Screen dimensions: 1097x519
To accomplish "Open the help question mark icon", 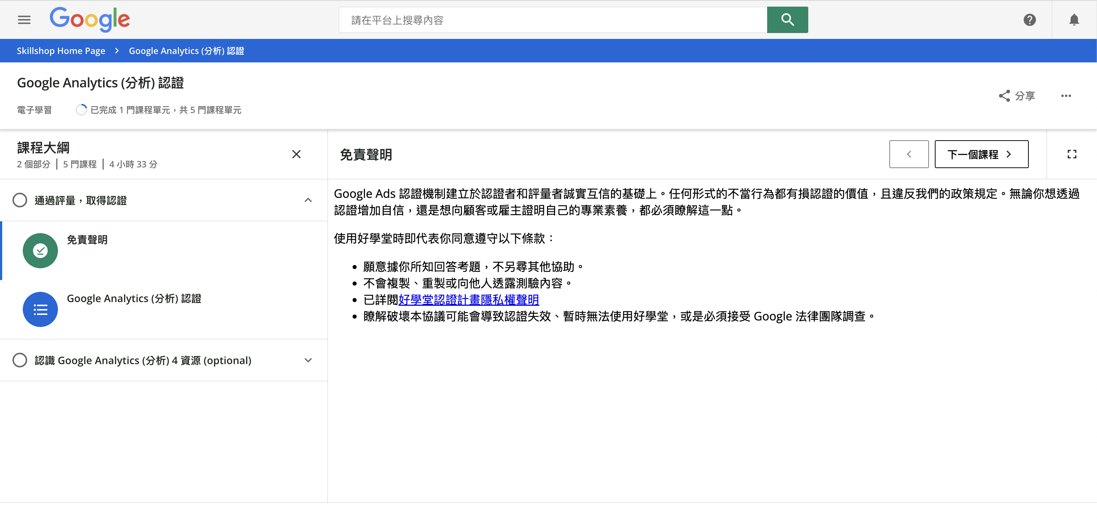I will click(1029, 19).
